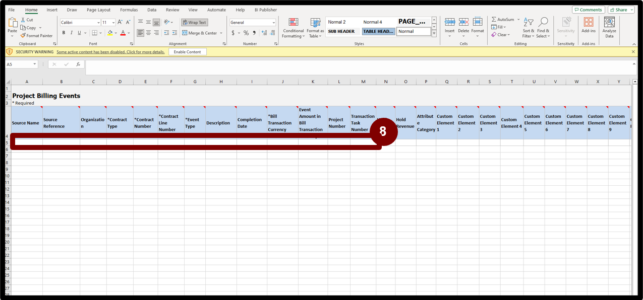Expand Merge & Center options arrow
Screen dimensions: 643x300
point(221,33)
